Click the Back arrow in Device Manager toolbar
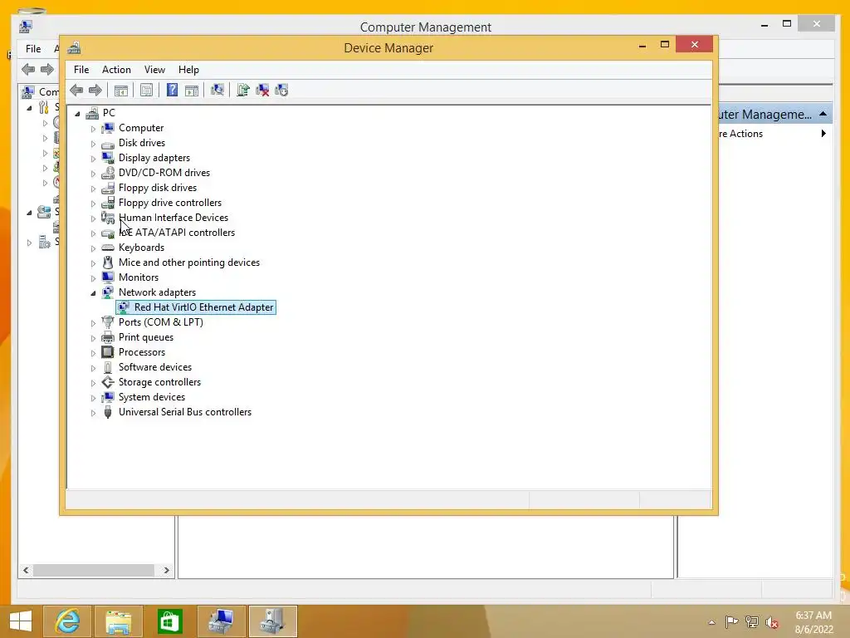 (76, 90)
